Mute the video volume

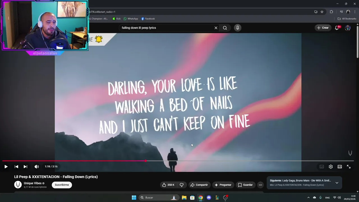click(x=36, y=167)
